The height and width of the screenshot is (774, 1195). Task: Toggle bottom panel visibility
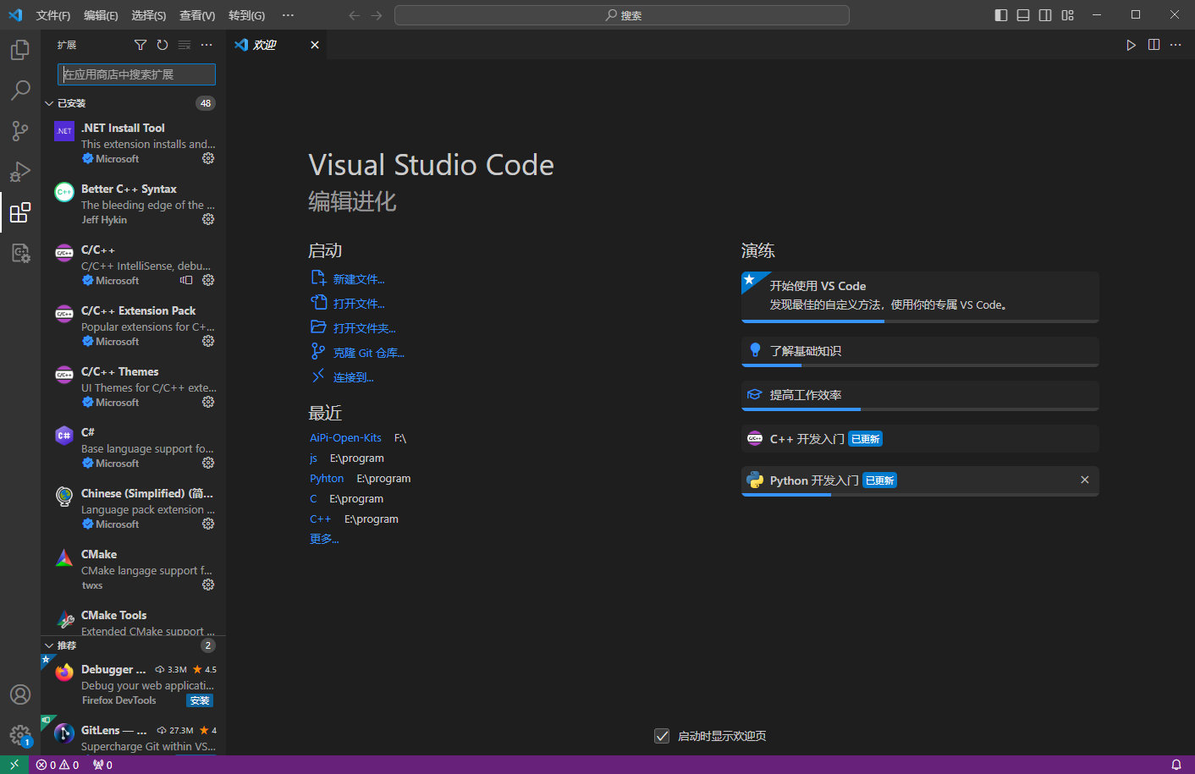[x=1023, y=15]
